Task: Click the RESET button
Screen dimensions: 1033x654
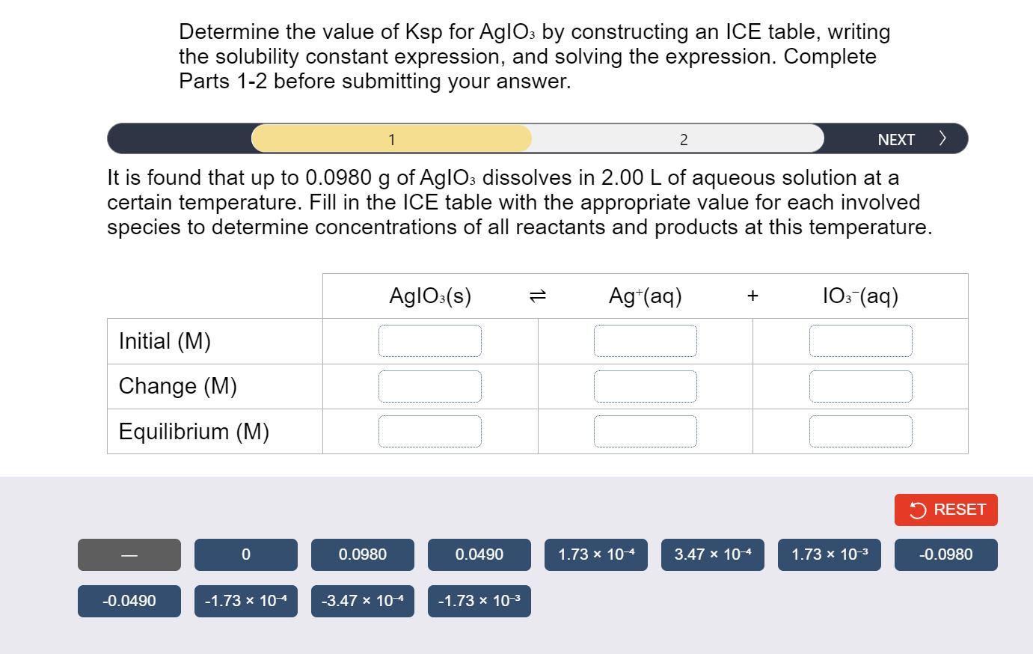Action: pos(945,510)
